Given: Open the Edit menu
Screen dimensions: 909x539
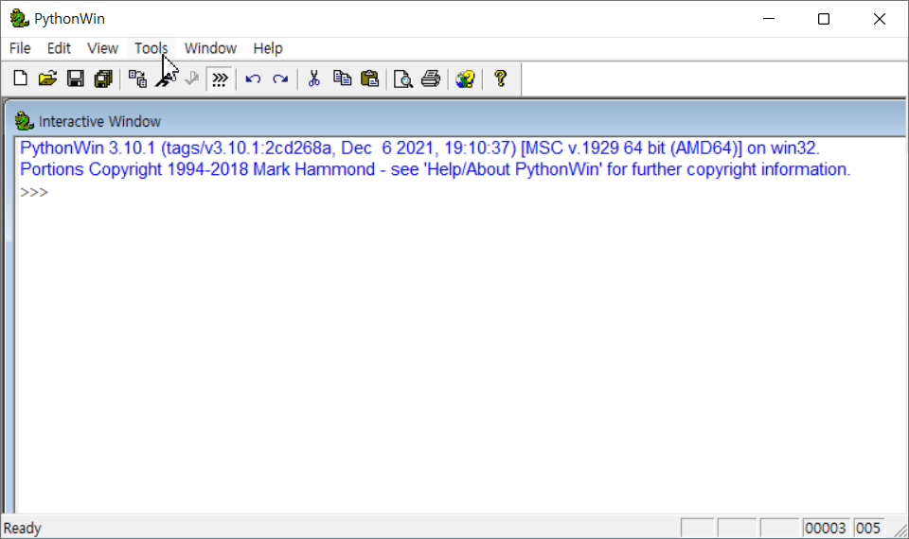Looking at the screenshot, I should click(59, 48).
